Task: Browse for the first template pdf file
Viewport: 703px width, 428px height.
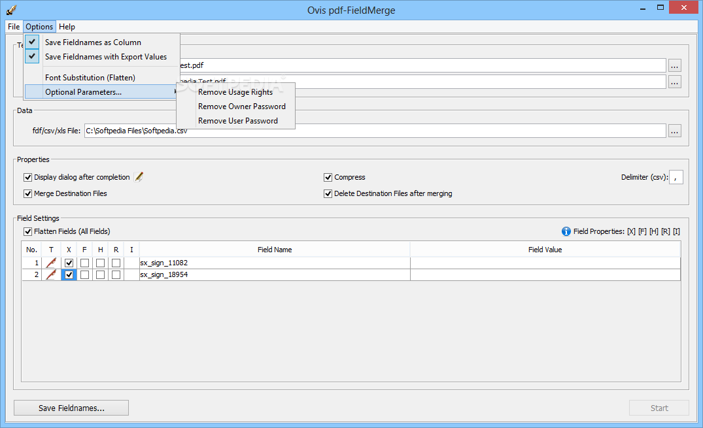Action: coord(675,65)
